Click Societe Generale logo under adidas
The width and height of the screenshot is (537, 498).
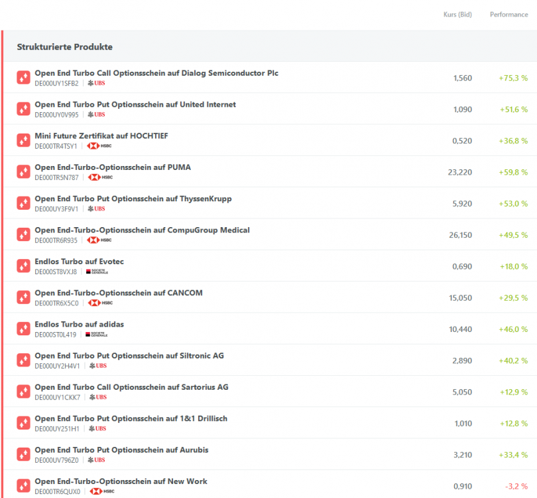(97, 335)
